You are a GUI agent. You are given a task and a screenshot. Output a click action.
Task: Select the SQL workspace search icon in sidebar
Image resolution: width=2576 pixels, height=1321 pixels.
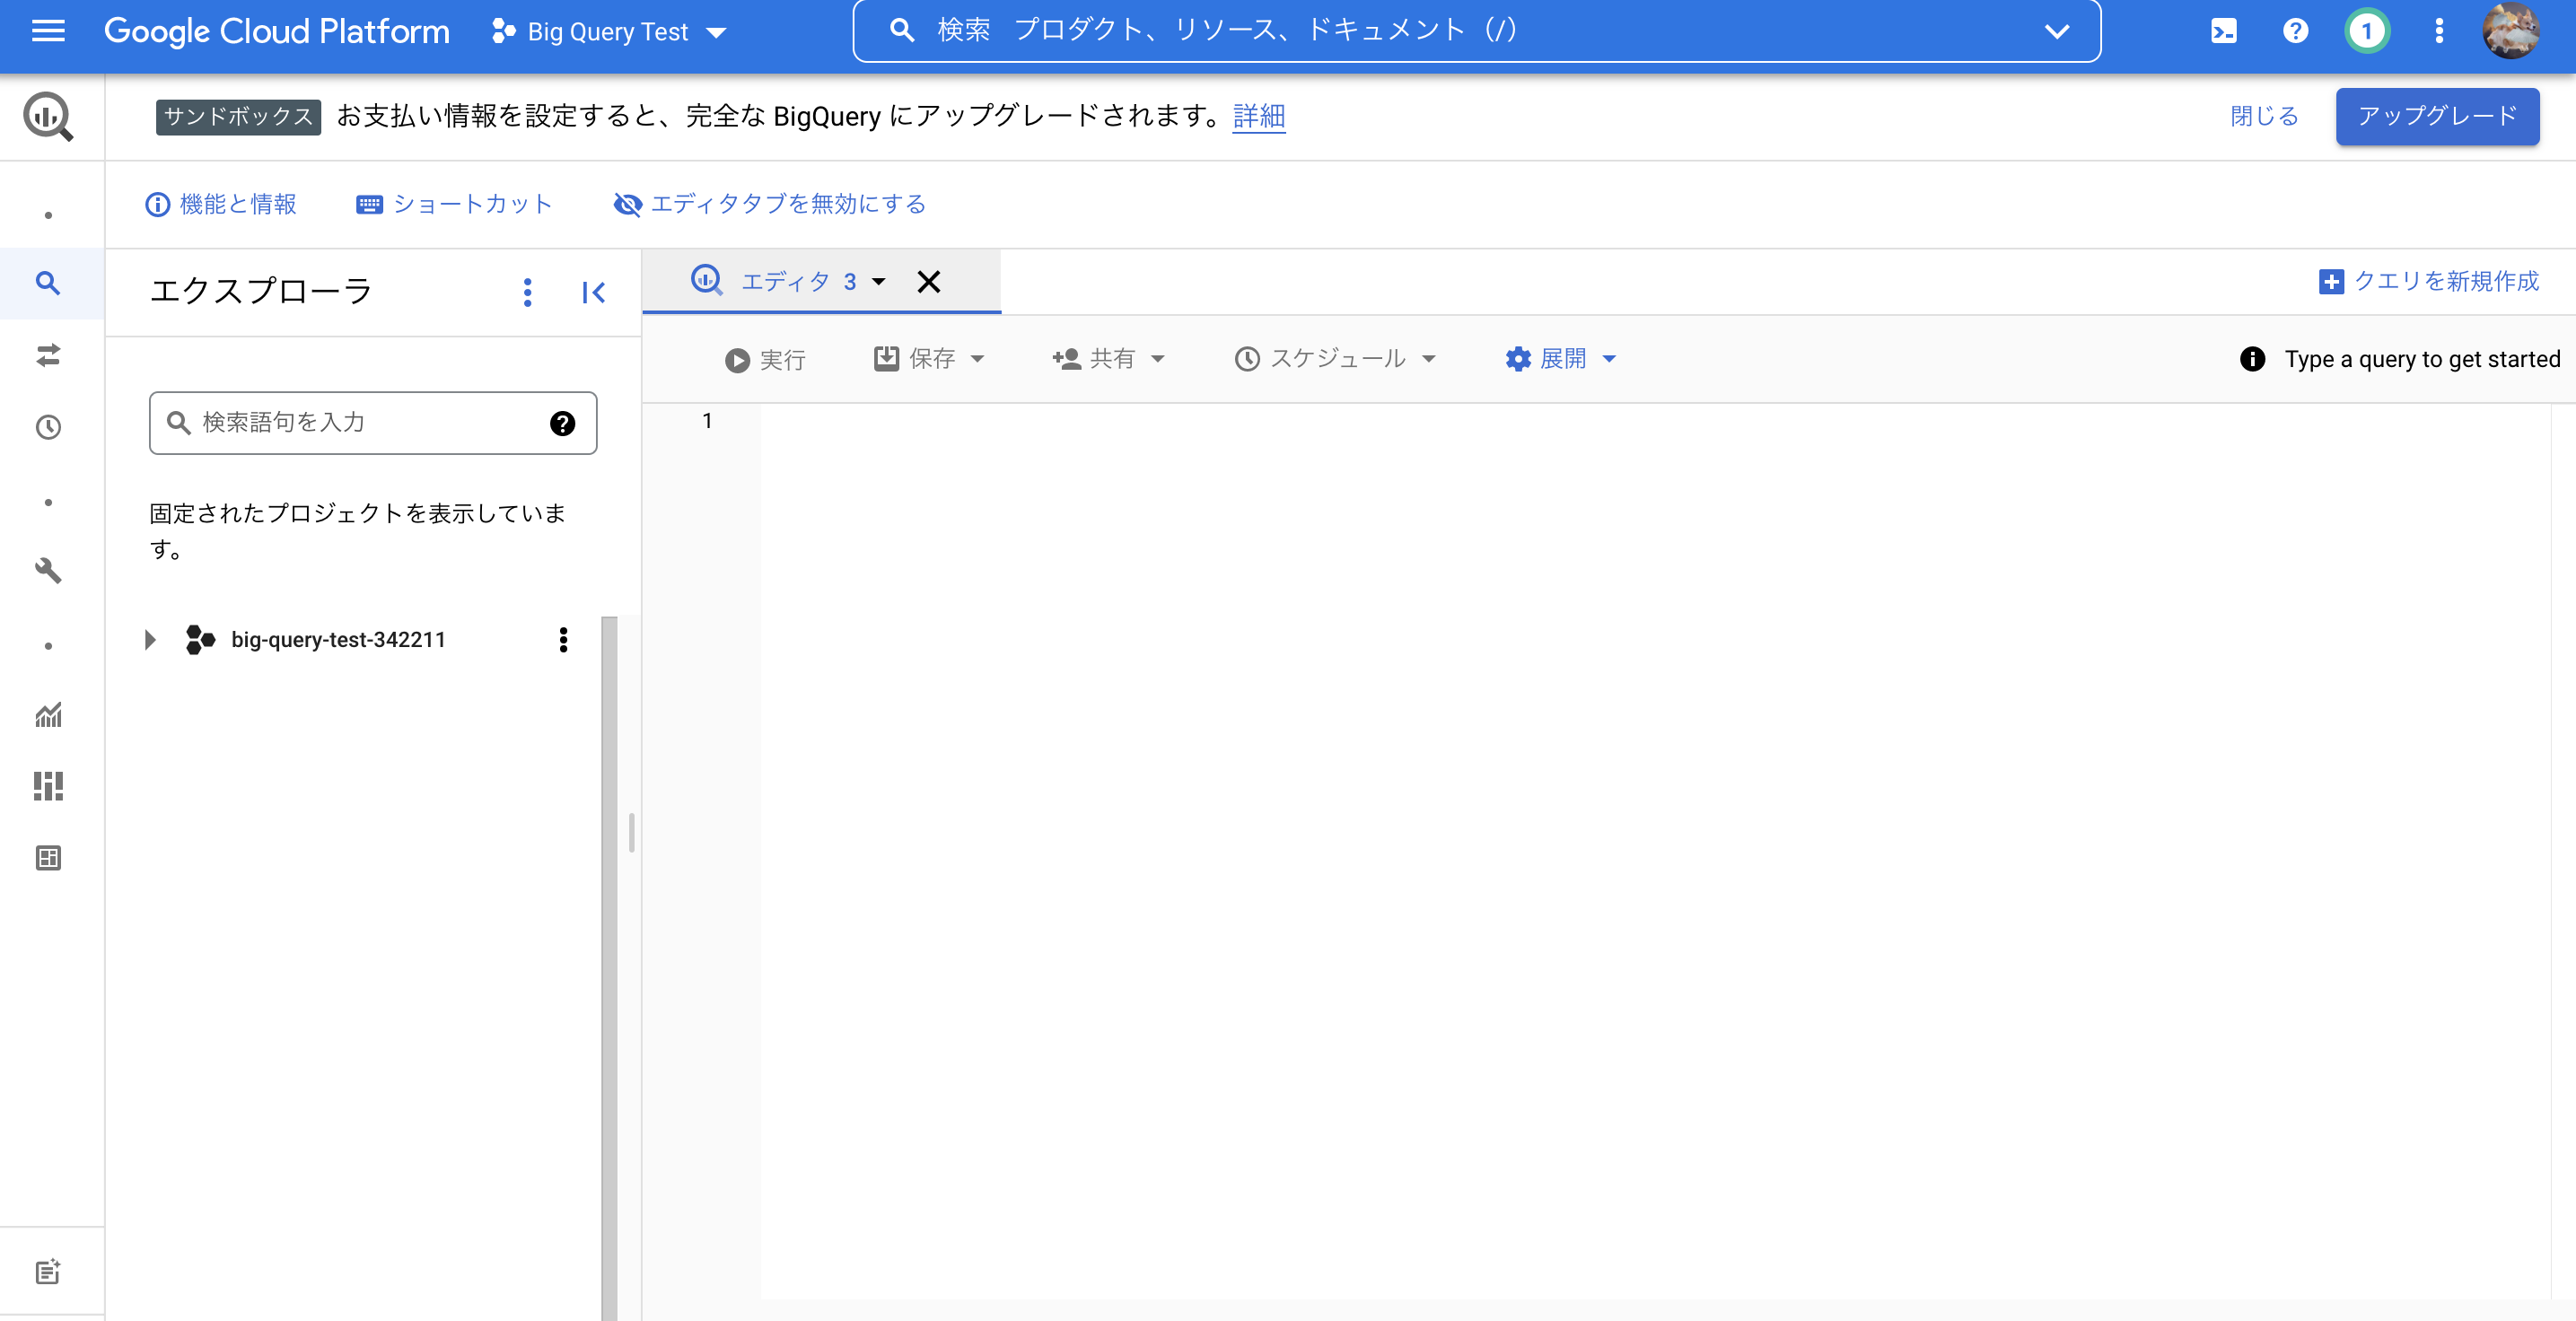point(48,283)
